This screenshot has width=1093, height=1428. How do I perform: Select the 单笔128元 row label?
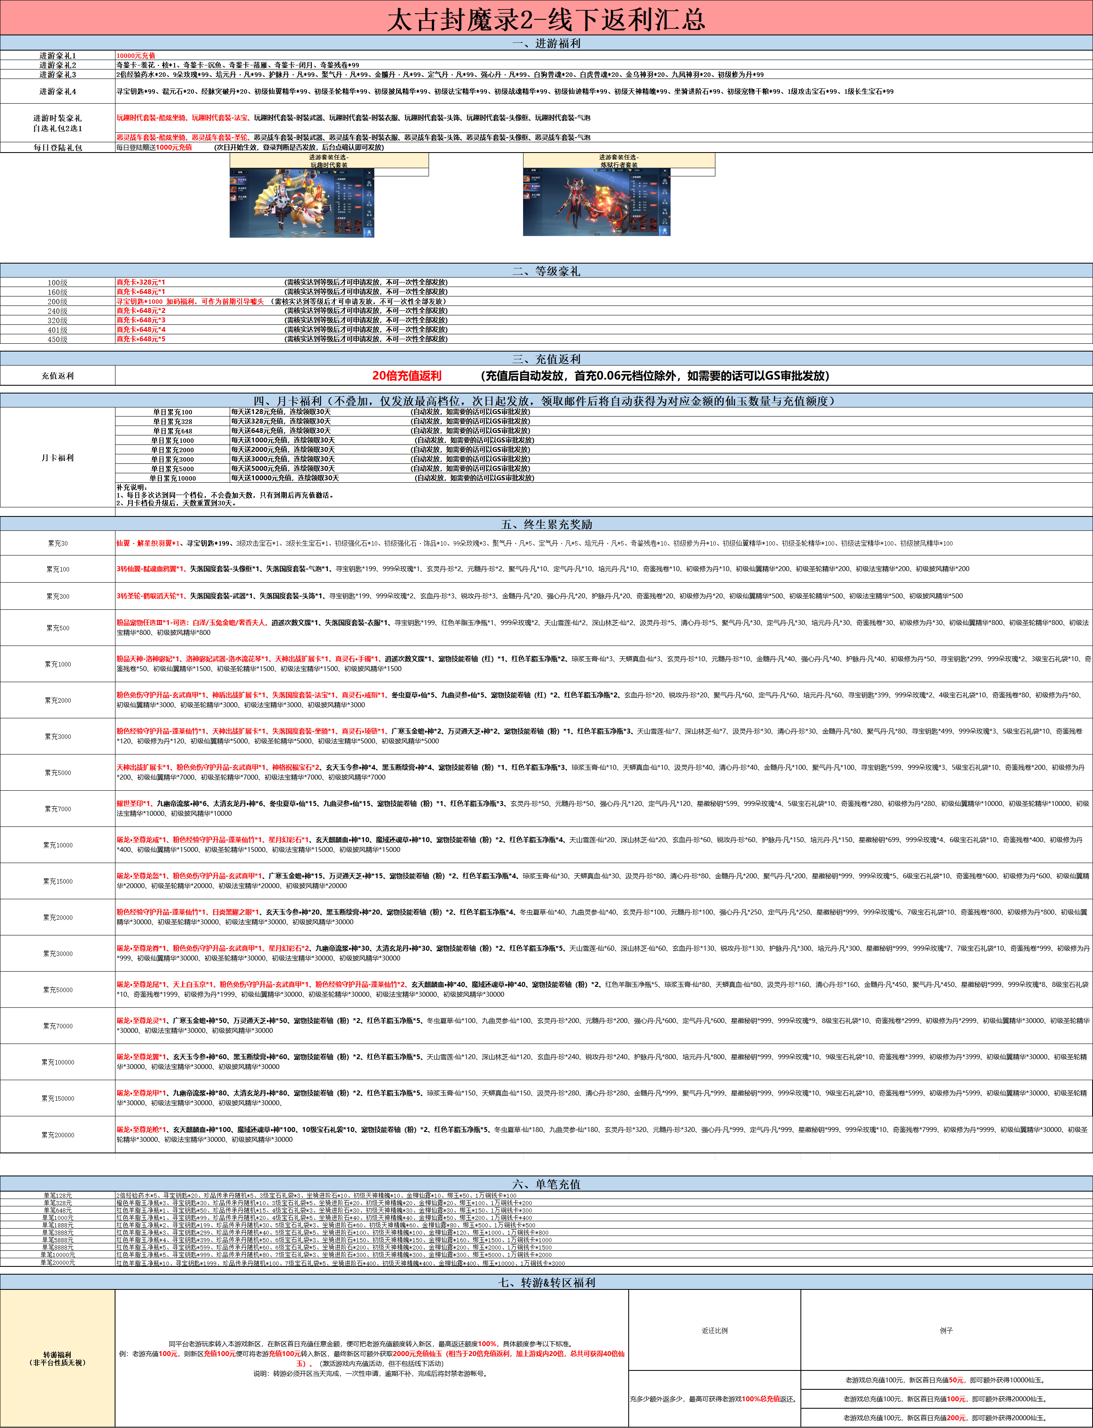[x=57, y=1196]
